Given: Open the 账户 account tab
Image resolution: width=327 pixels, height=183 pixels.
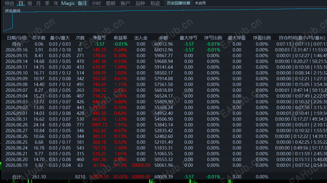Looking at the screenshot, I should point(125,3).
